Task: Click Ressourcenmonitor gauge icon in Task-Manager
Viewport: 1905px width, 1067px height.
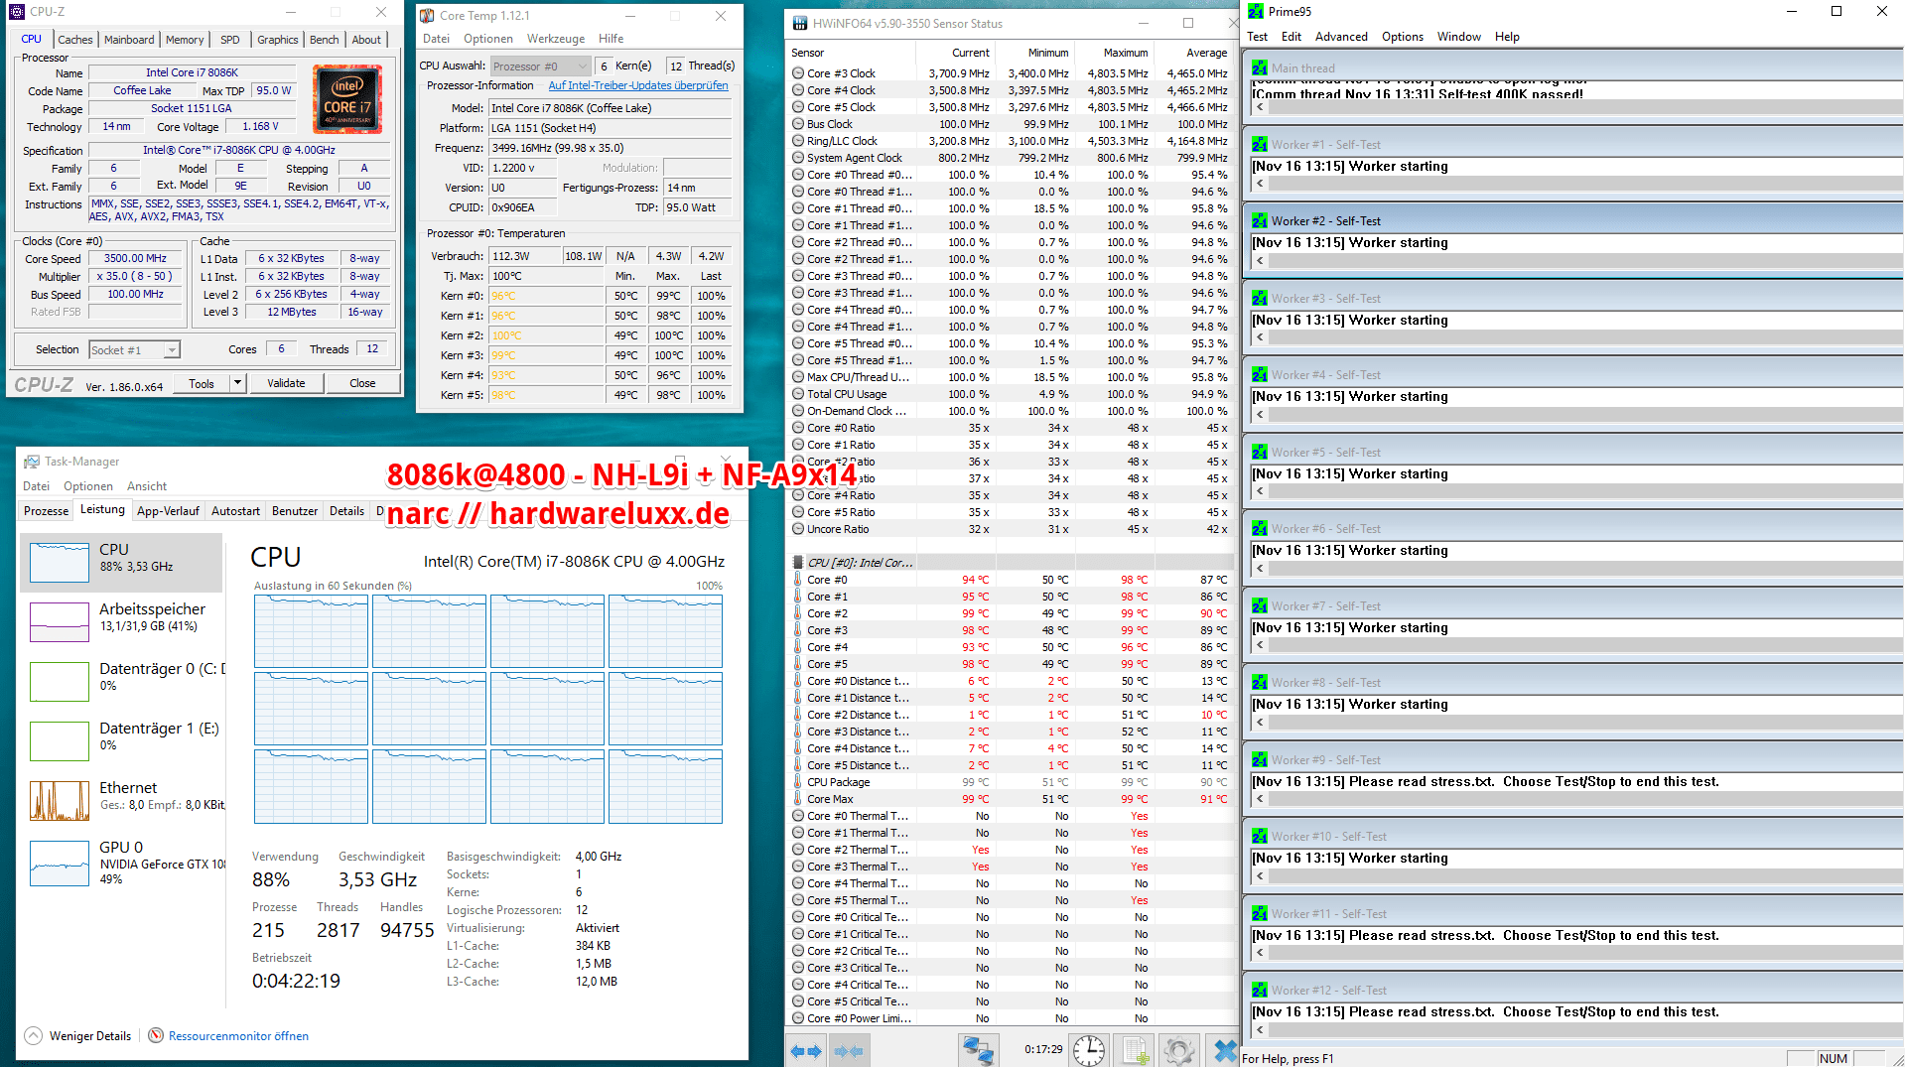Action: click(x=156, y=1035)
